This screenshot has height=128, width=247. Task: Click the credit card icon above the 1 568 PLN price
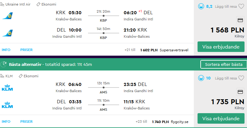tap(240, 20)
